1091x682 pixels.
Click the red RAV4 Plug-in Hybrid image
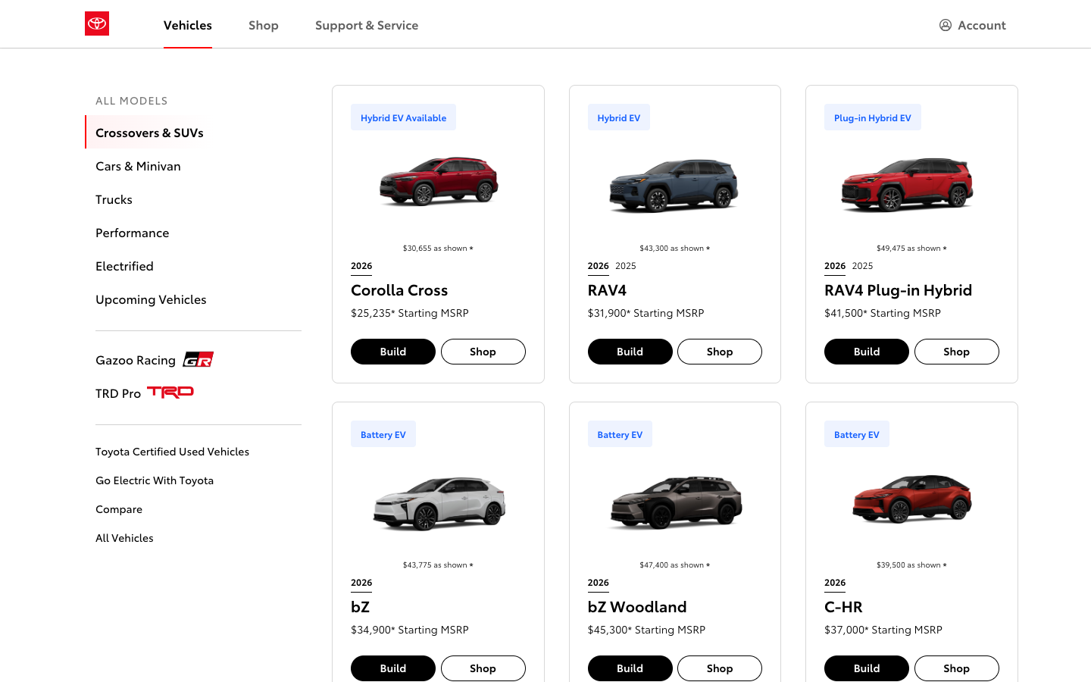908,185
